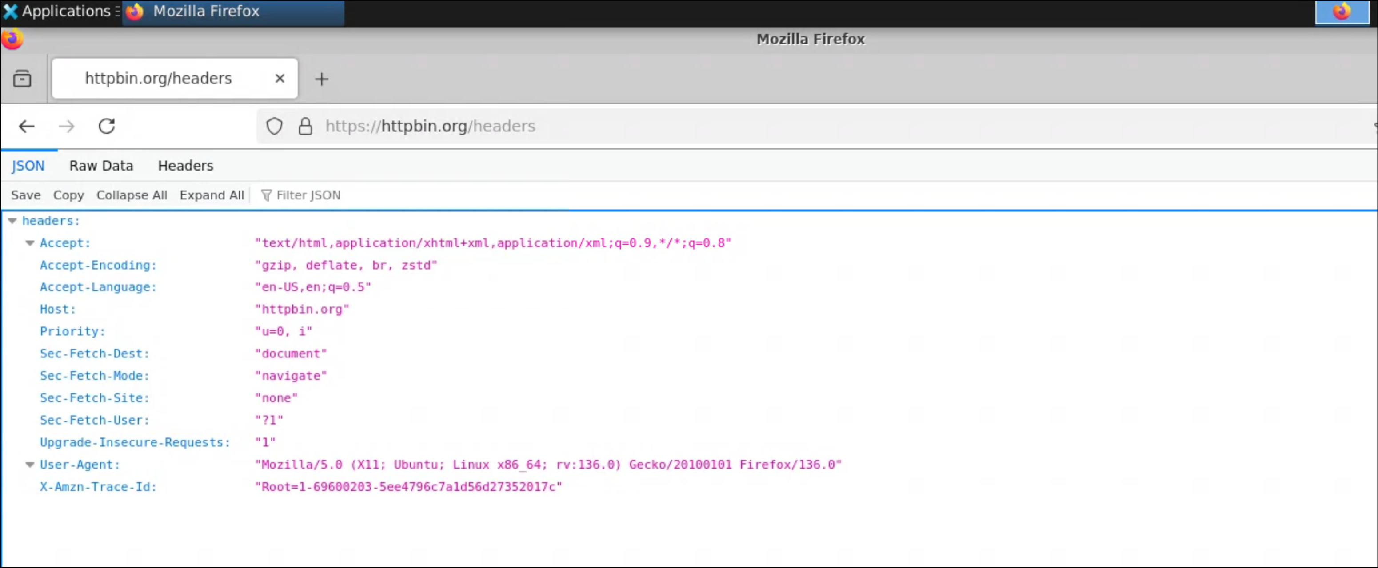Collapse the User-Agent row arrow
This screenshot has height=568, width=1378.
click(x=30, y=465)
